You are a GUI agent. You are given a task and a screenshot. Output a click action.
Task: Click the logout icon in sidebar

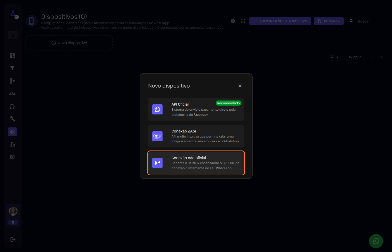pos(13,239)
